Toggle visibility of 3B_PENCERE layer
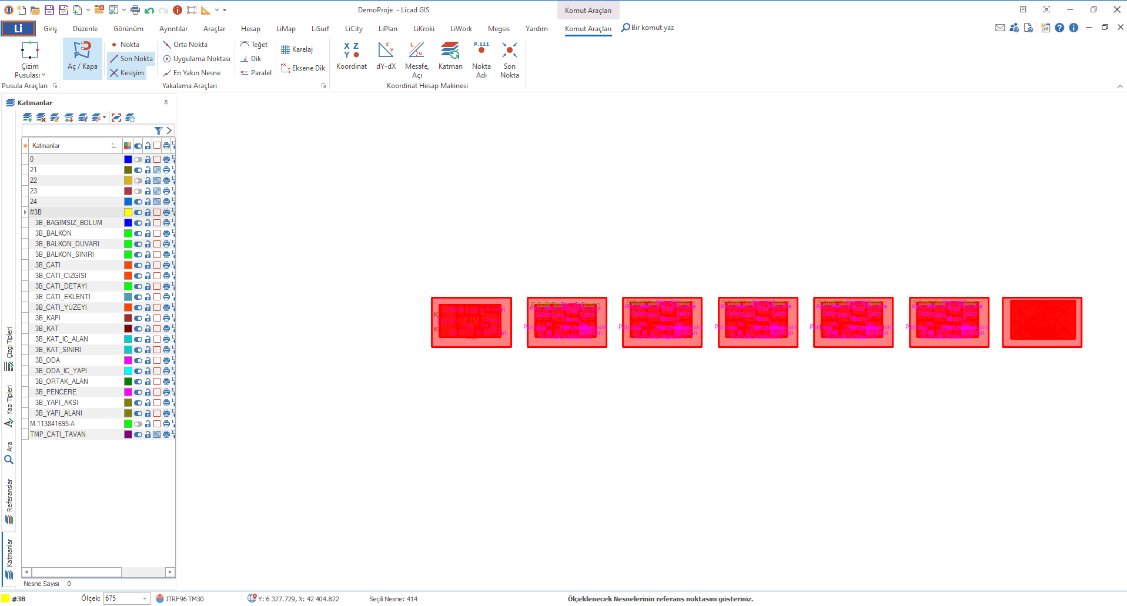 click(138, 392)
